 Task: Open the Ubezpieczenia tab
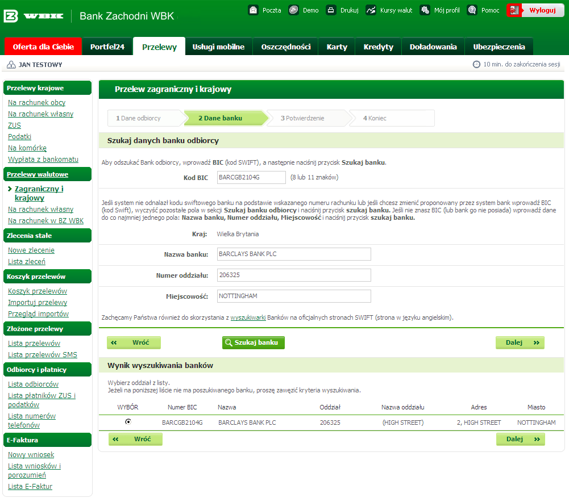(x=499, y=47)
